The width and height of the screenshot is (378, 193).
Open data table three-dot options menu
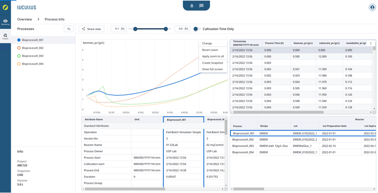pos(371,44)
